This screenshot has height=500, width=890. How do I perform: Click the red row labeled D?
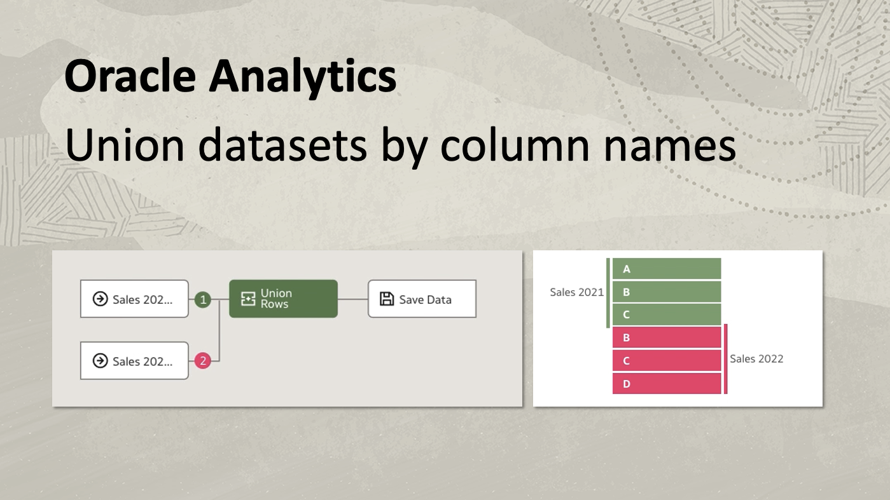667,384
